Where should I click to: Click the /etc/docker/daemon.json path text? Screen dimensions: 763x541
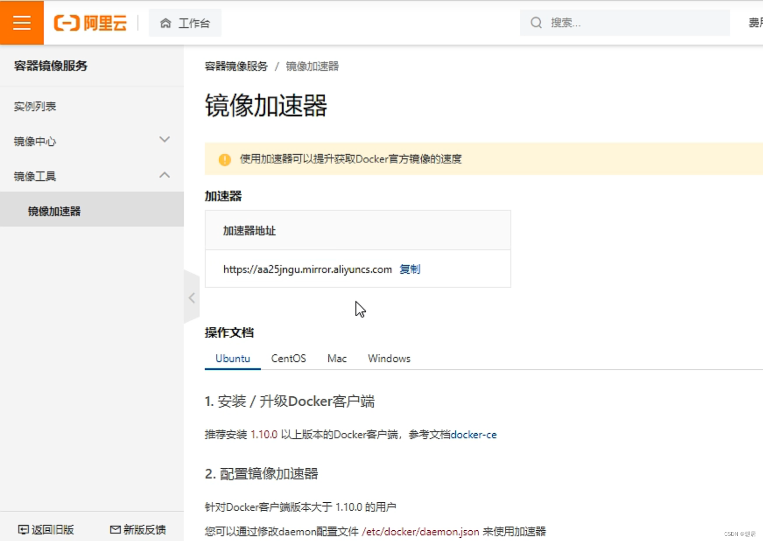pyautogui.click(x=420, y=532)
